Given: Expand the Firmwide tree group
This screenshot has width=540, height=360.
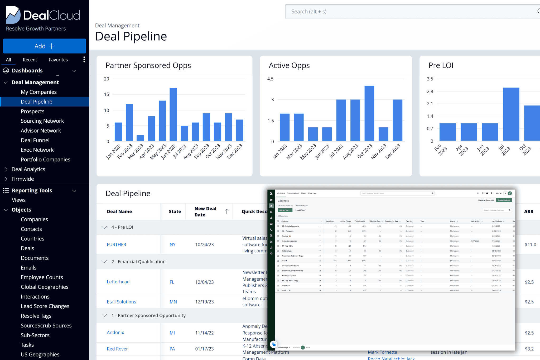Looking at the screenshot, I should click(x=6, y=179).
